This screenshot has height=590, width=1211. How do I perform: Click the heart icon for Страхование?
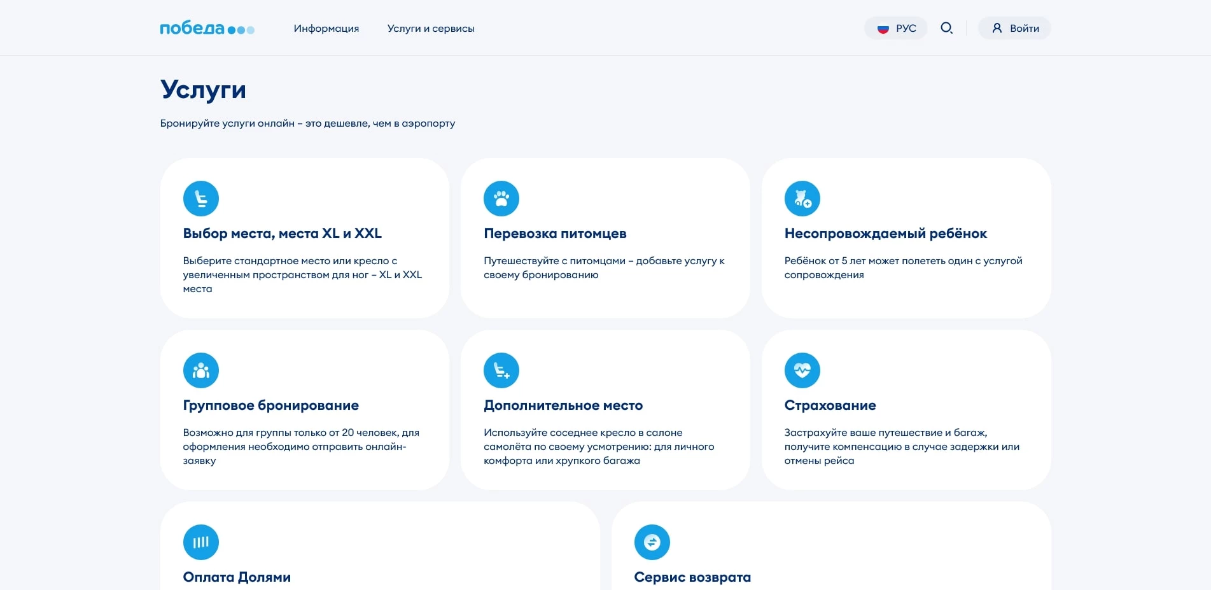point(802,370)
